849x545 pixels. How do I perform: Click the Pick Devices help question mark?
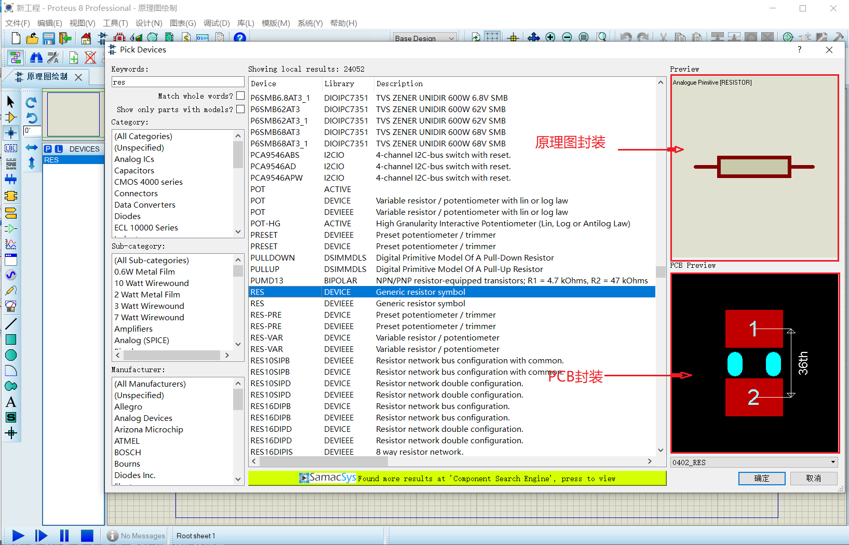[x=800, y=49]
